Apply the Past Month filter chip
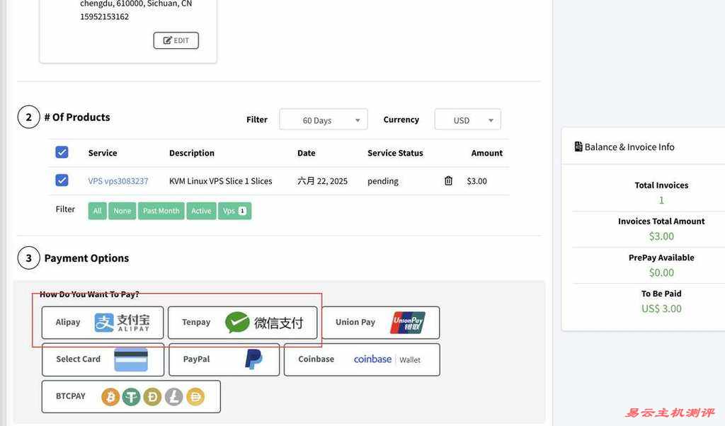725x426 pixels. pyautogui.click(x=161, y=211)
